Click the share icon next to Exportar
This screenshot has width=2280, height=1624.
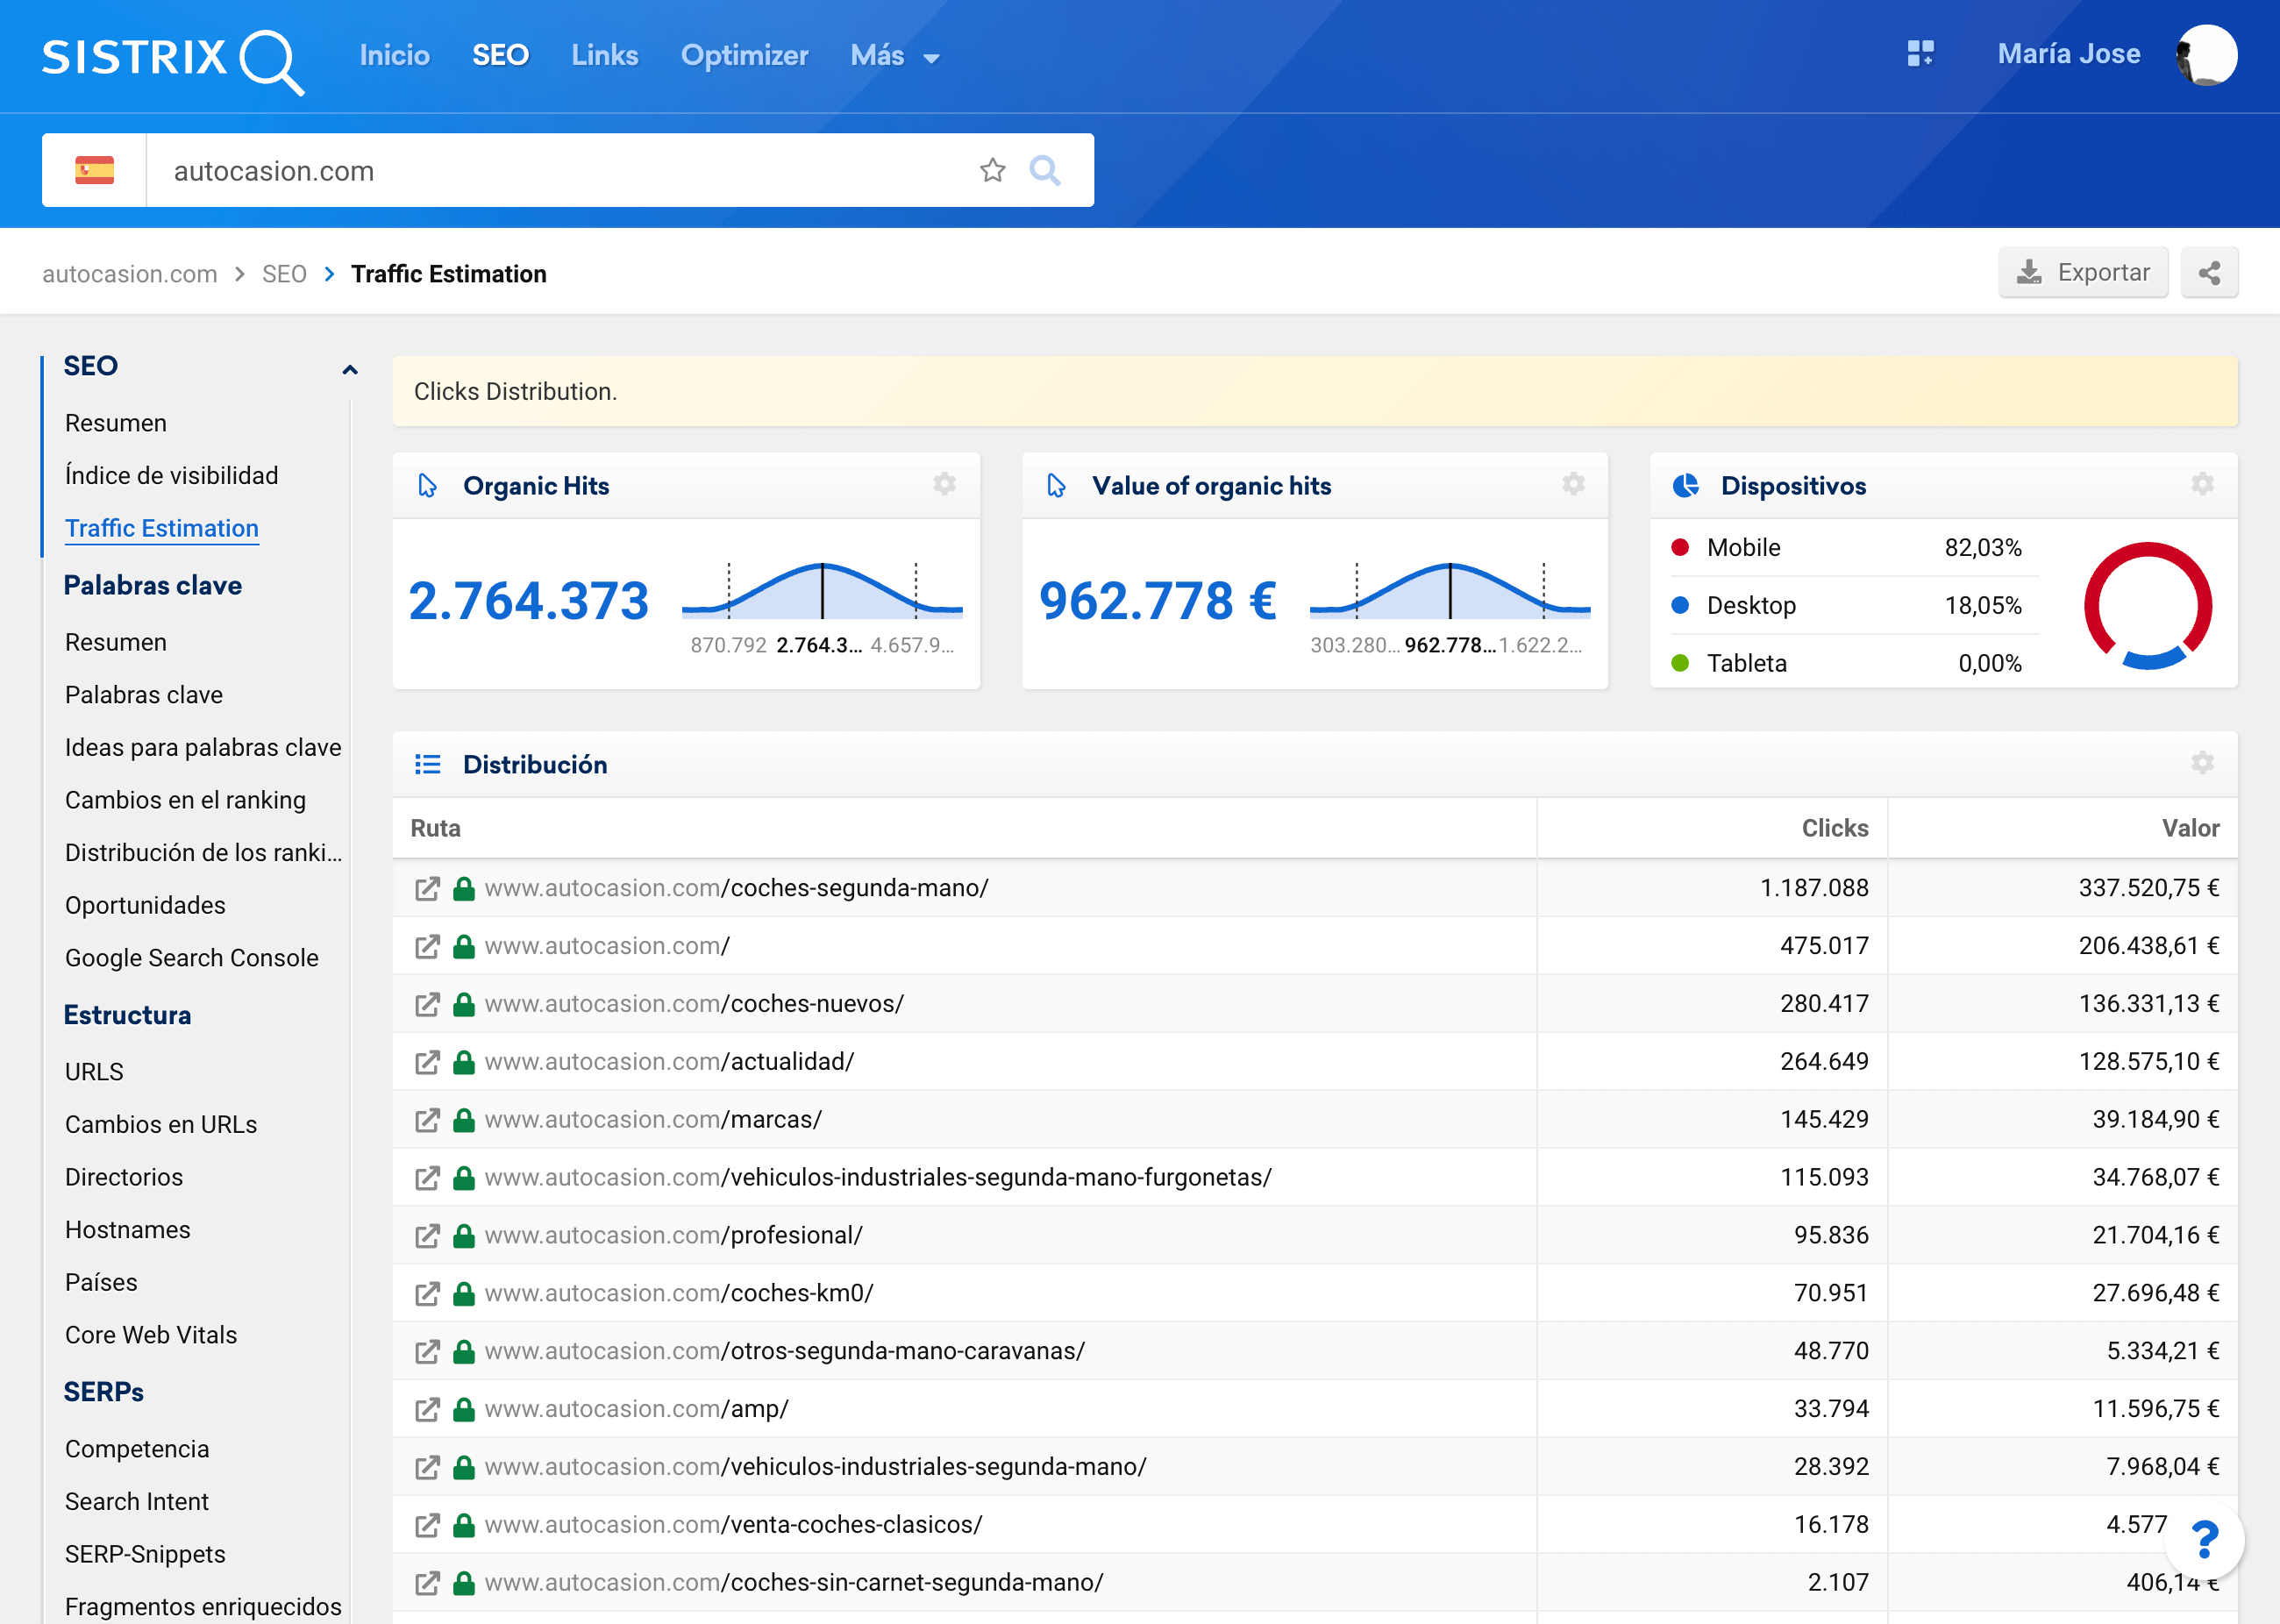(x=2208, y=273)
